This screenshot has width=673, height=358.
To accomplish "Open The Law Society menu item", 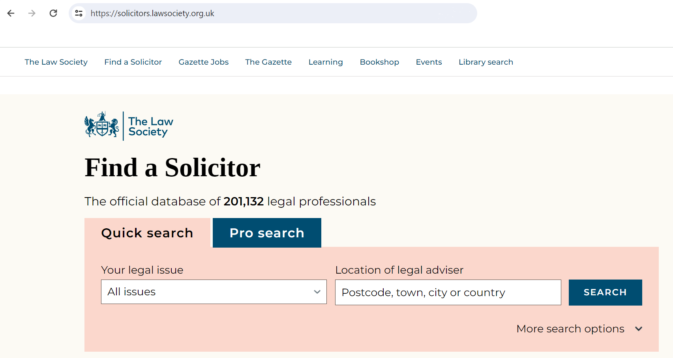I will (x=56, y=62).
